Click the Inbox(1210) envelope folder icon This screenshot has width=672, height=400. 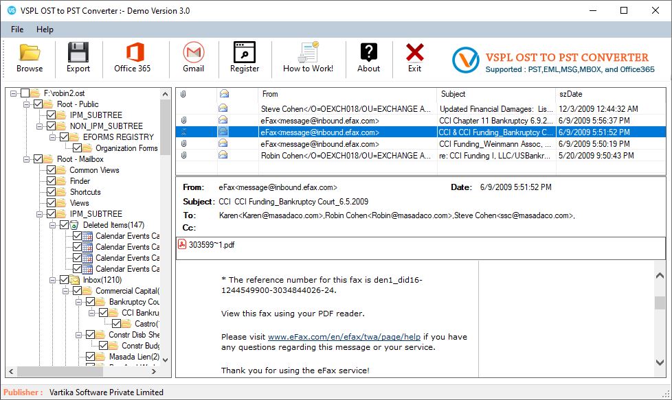75,280
